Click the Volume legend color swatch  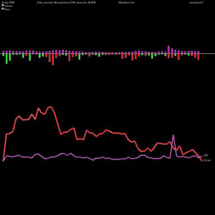[3, 6]
